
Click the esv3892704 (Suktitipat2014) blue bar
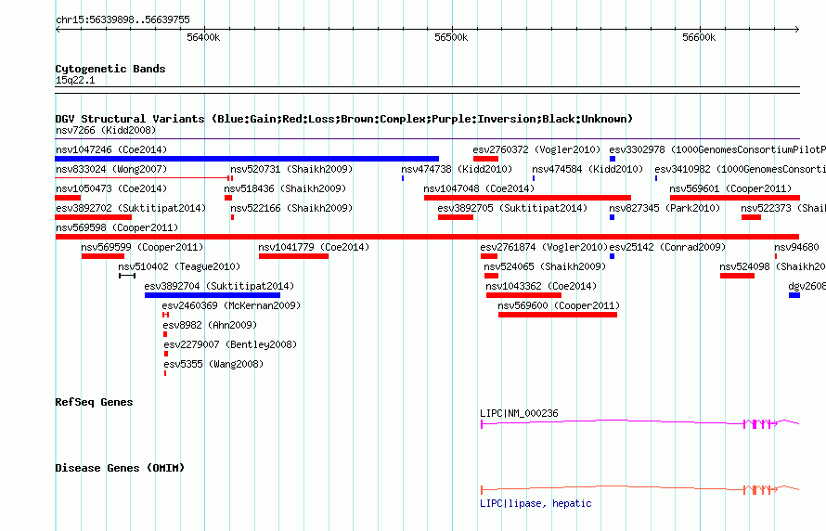pos(213,295)
